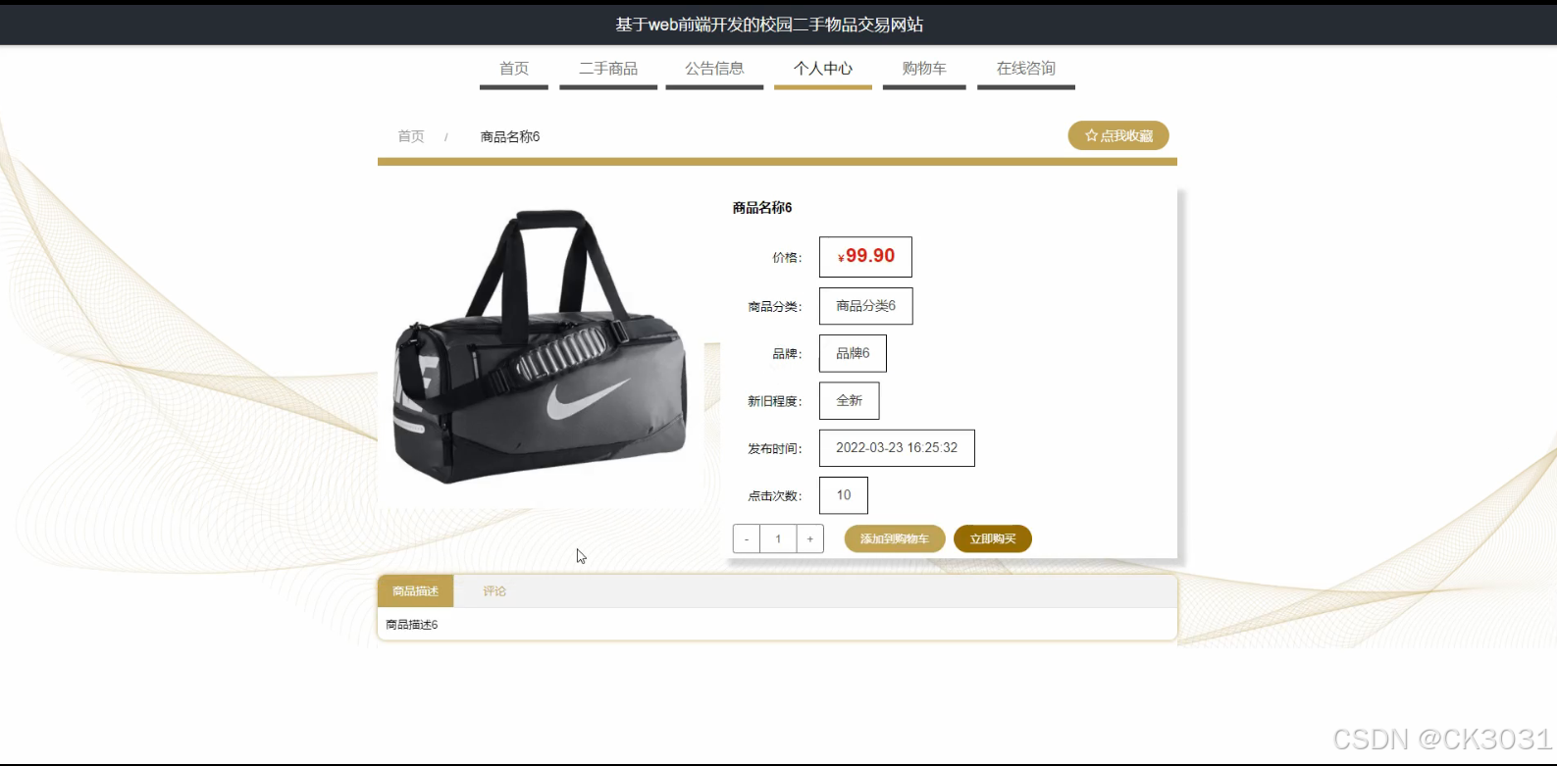The height and width of the screenshot is (766, 1557).
Task: Click the star icon on 点我收藏 button
Action: coord(1091,135)
